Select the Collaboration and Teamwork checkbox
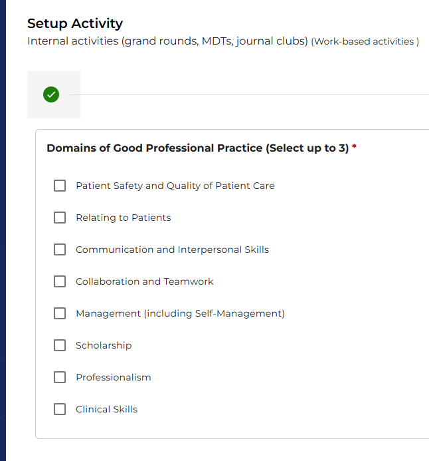 coord(60,281)
